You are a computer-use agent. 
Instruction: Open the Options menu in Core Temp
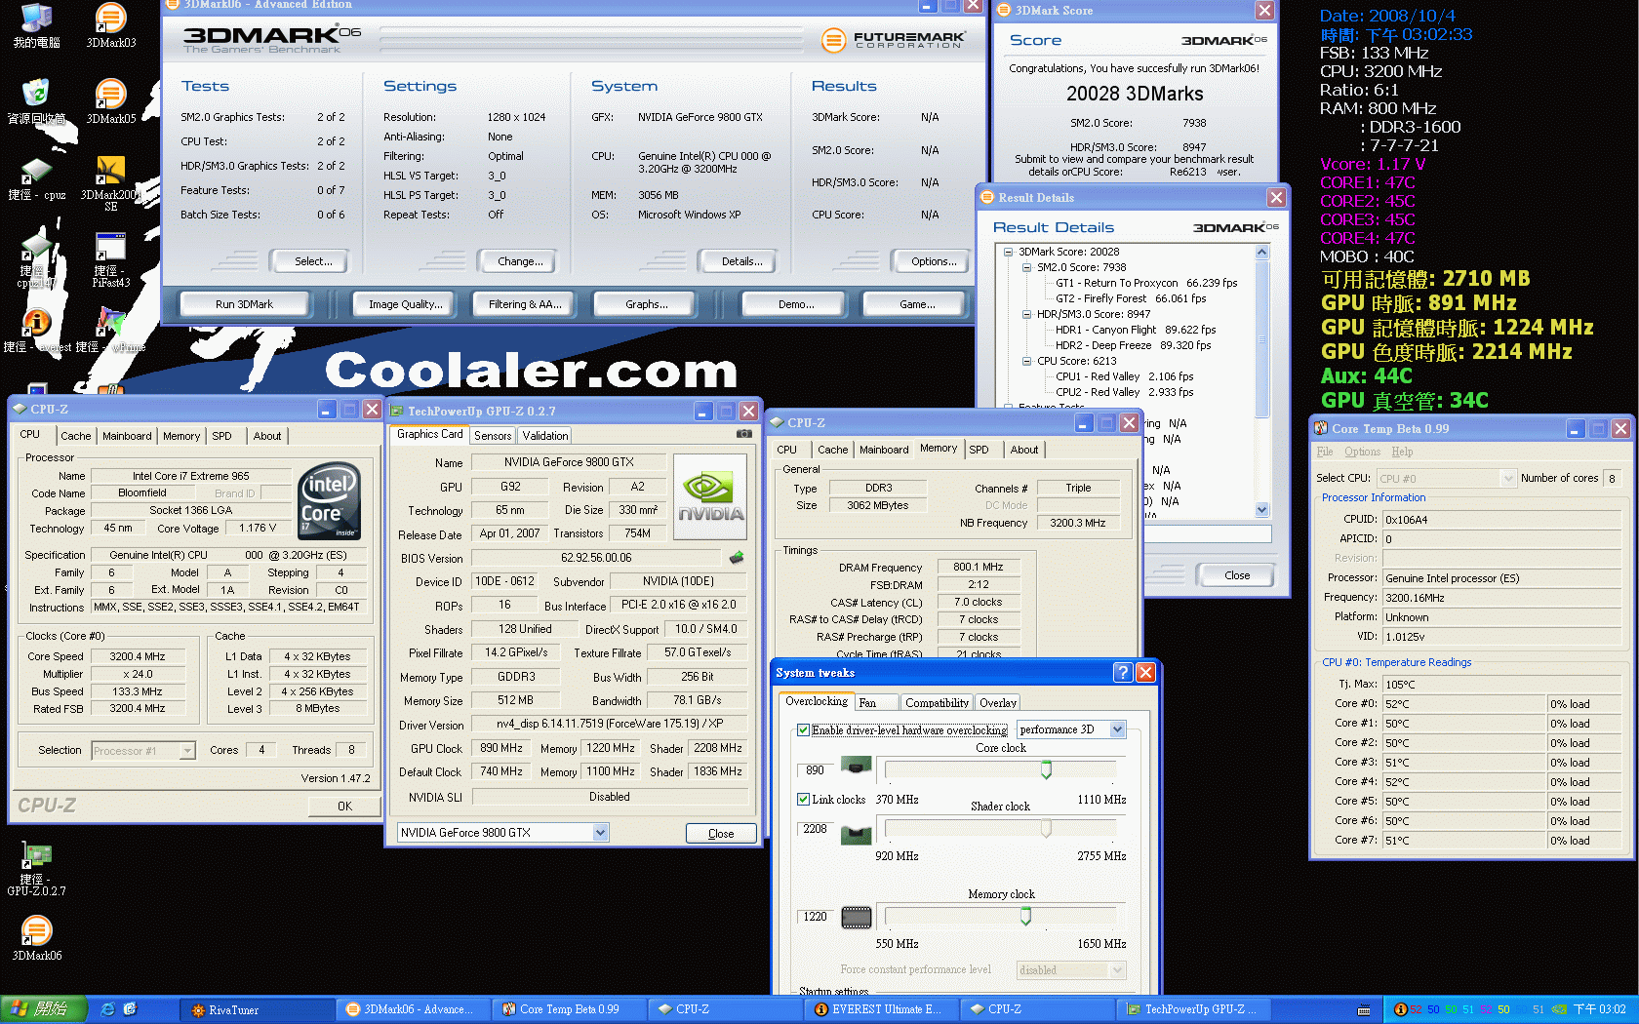1362,452
